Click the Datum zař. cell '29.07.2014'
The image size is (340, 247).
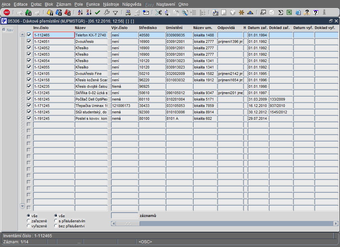click(258, 118)
